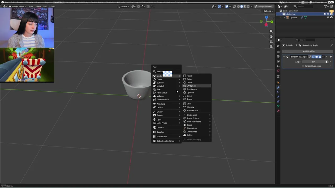
Task: Switch perspective/orthographic grid icon
Action: click(x=271, y=46)
